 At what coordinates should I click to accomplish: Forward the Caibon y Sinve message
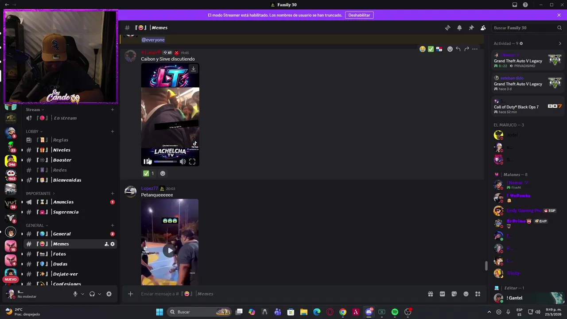pos(466,49)
